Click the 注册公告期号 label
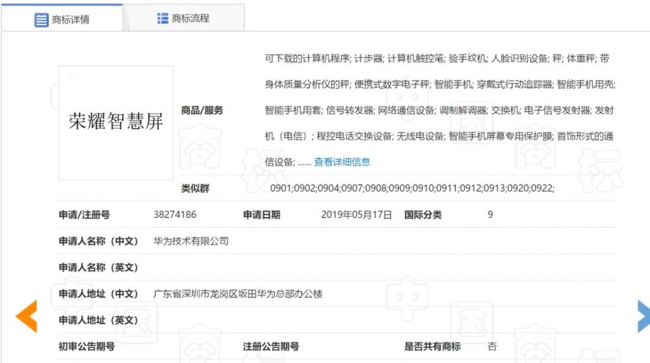This screenshot has width=650, height=363. [271, 347]
